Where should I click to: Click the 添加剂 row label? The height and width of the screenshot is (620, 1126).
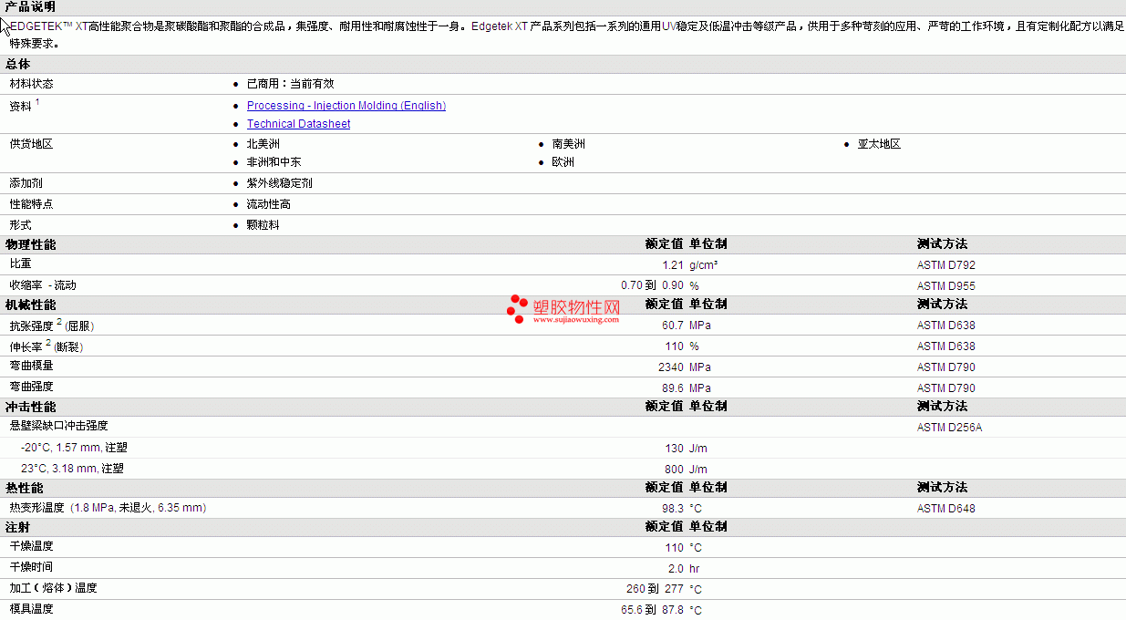pyautogui.click(x=26, y=183)
